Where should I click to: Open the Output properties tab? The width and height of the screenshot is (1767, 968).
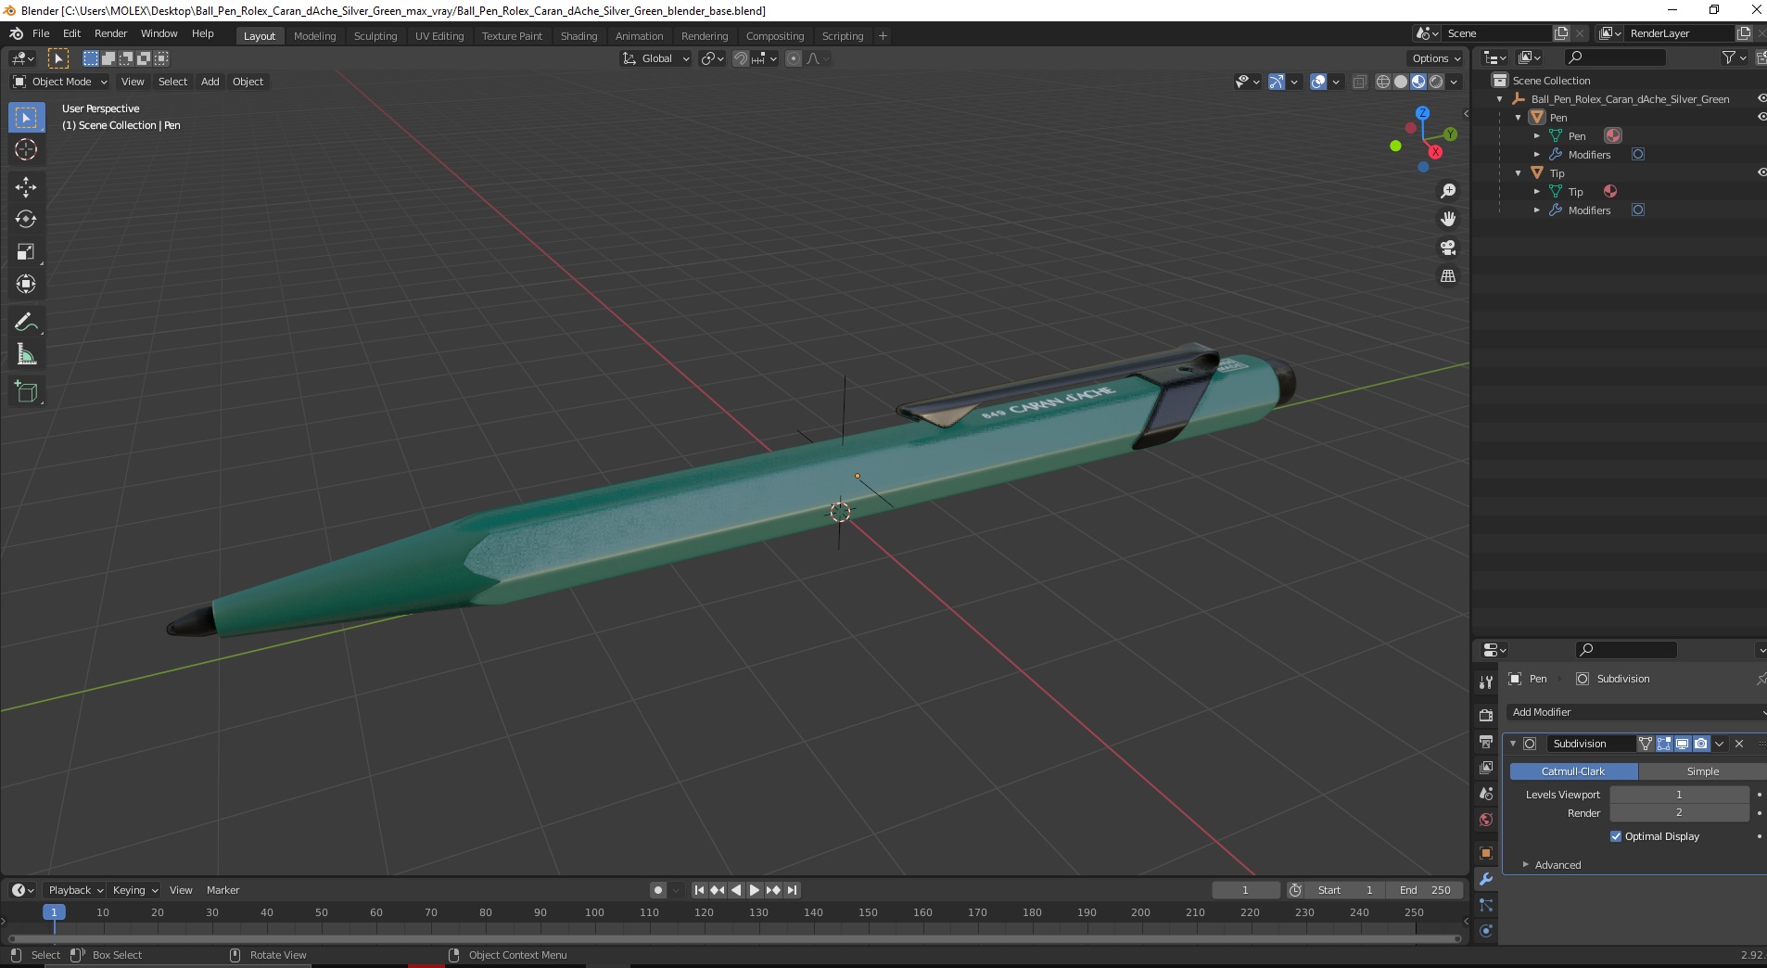point(1486,742)
